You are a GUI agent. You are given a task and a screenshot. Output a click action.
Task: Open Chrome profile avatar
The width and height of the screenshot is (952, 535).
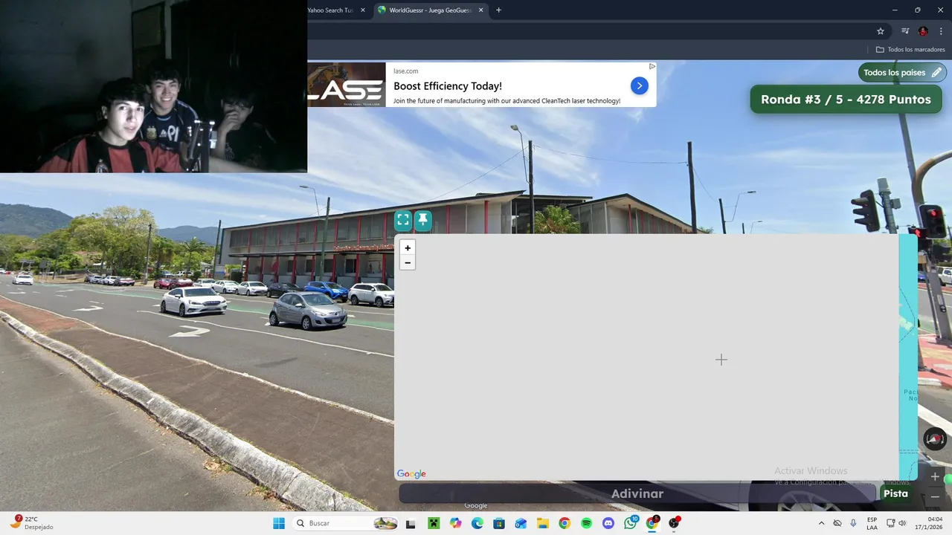923,31
